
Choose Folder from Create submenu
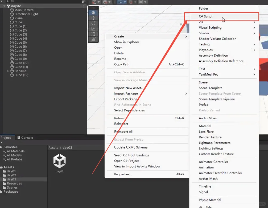click(x=224, y=9)
